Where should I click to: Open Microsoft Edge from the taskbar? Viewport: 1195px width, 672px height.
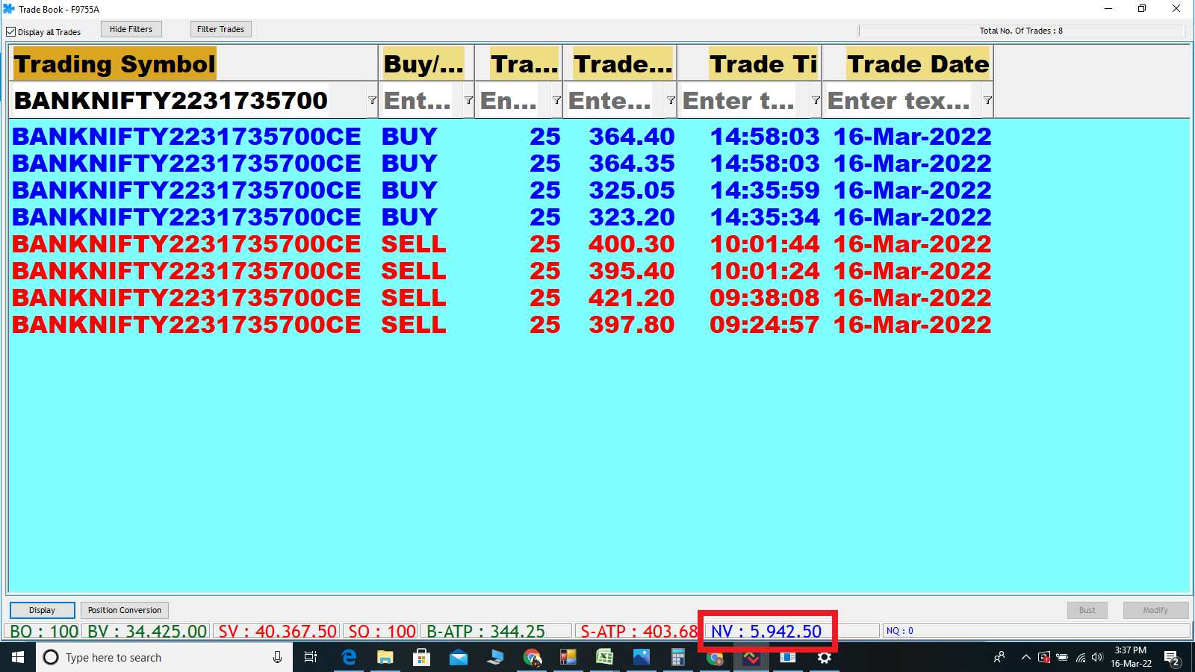pos(349,657)
